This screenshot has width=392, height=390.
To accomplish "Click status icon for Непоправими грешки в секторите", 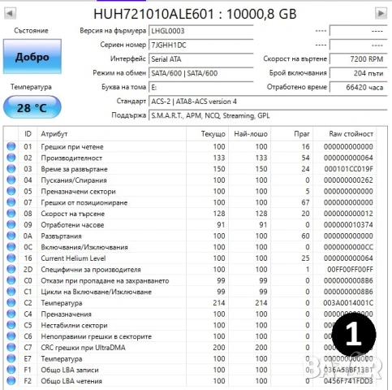I will 11,336.
